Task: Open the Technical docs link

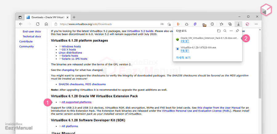Action: pyautogui.click(x=32, y=36)
